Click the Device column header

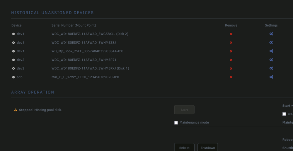(16, 25)
